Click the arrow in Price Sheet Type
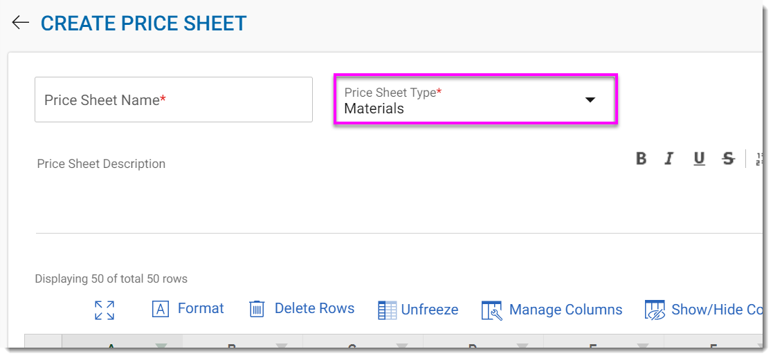Viewport: 773px width, 358px height. point(590,100)
